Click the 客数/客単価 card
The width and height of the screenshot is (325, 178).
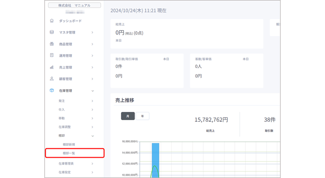tap(227, 71)
